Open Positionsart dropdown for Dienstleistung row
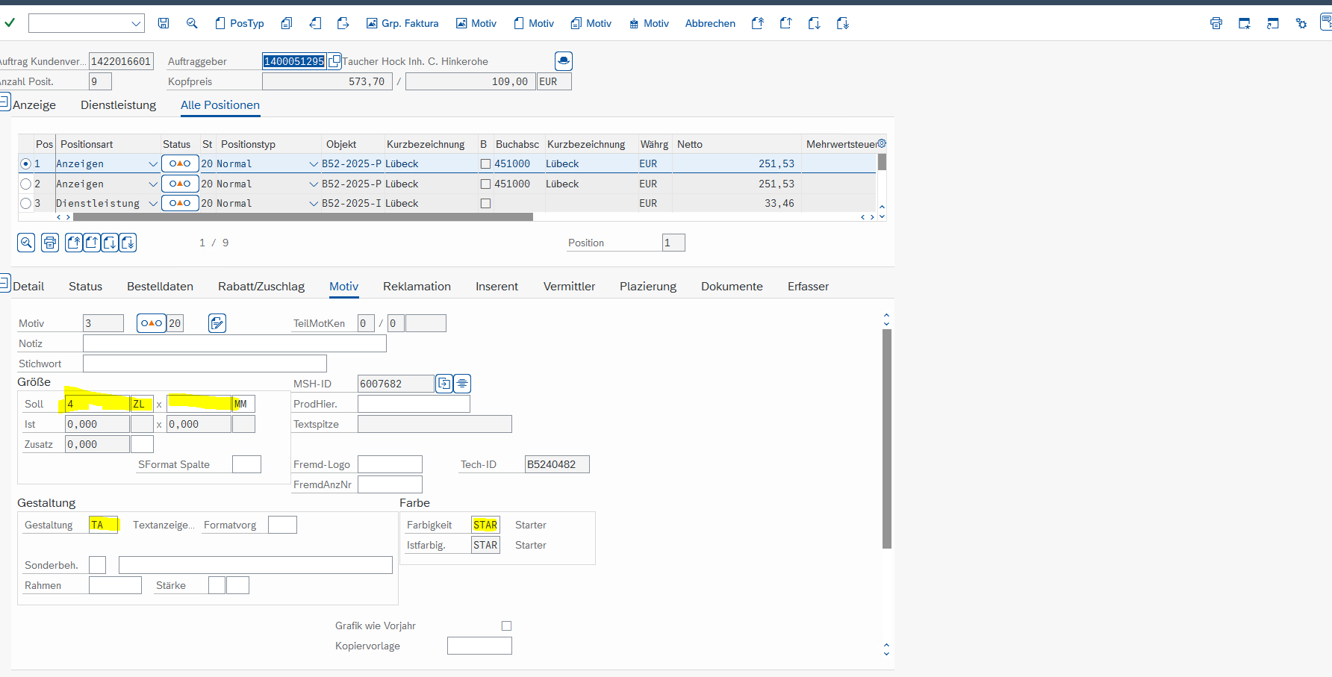The height and width of the screenshot is (677, 1332). point(153,203)
